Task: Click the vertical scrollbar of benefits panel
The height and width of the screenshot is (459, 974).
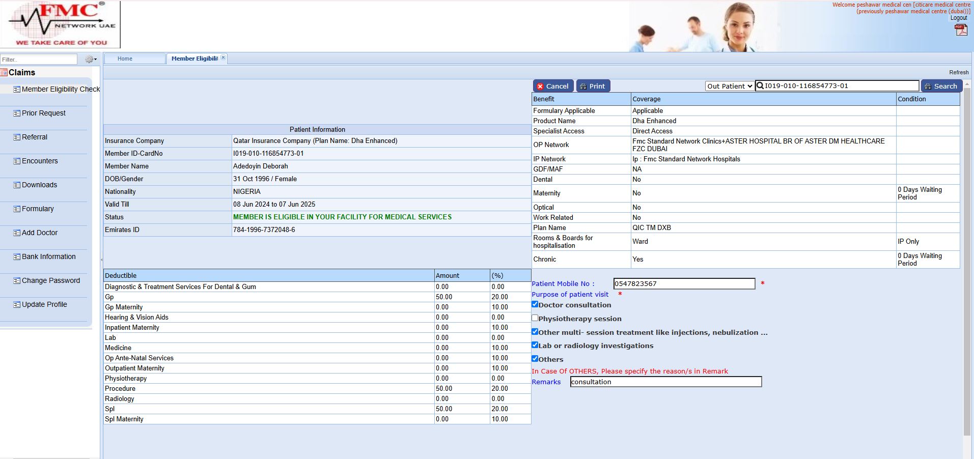Action: pos(967,254)
